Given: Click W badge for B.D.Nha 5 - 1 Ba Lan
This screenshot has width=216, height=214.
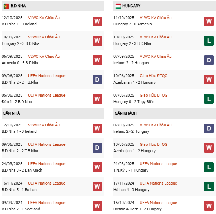Looking at the screenshot, I should tap(97, 187).
